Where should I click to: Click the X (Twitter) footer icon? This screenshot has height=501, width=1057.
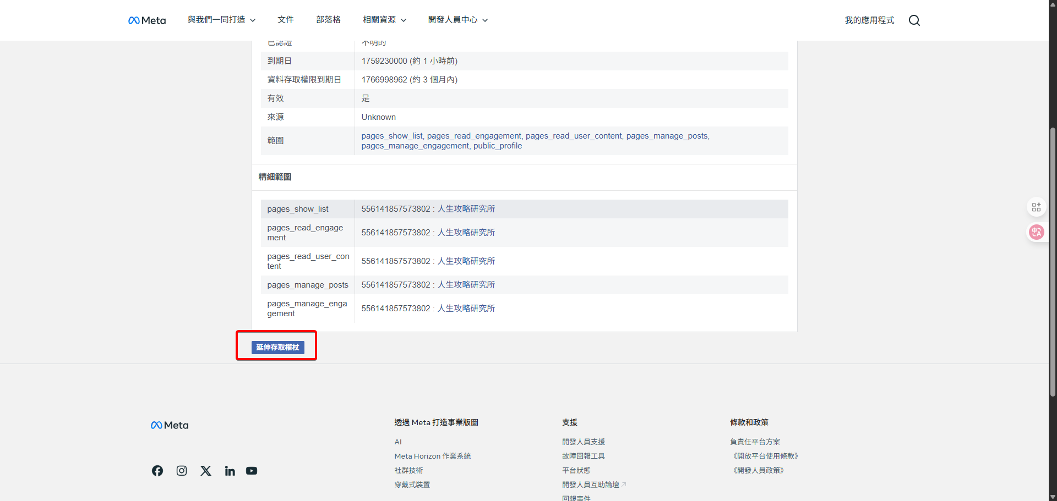point(205,471)
